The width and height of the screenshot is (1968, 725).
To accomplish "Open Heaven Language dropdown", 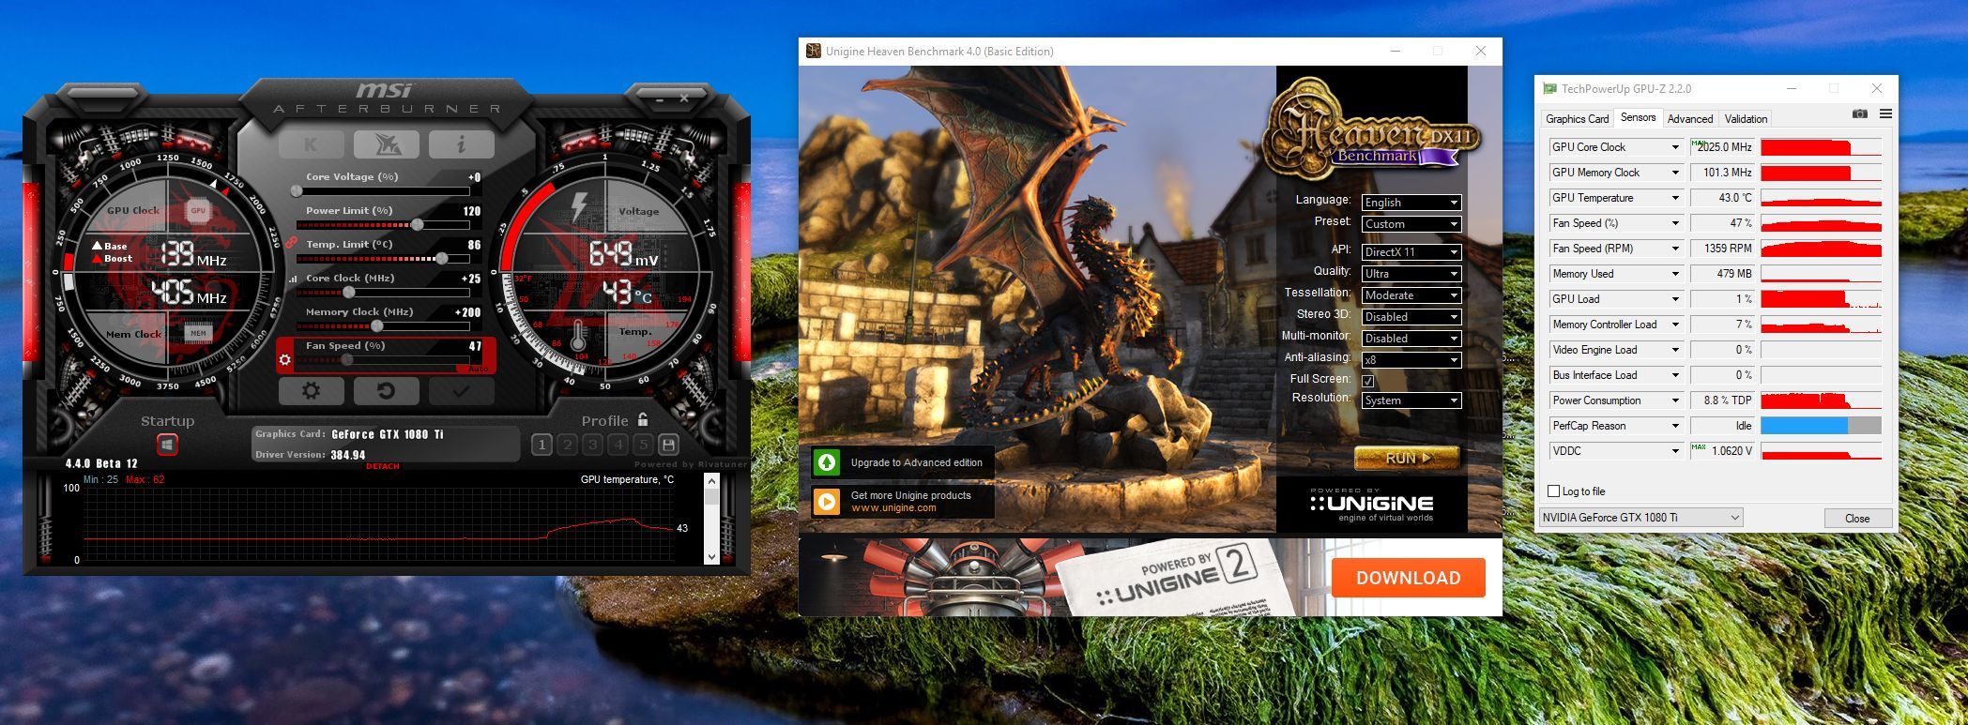I will click(x=1411, y=203).
